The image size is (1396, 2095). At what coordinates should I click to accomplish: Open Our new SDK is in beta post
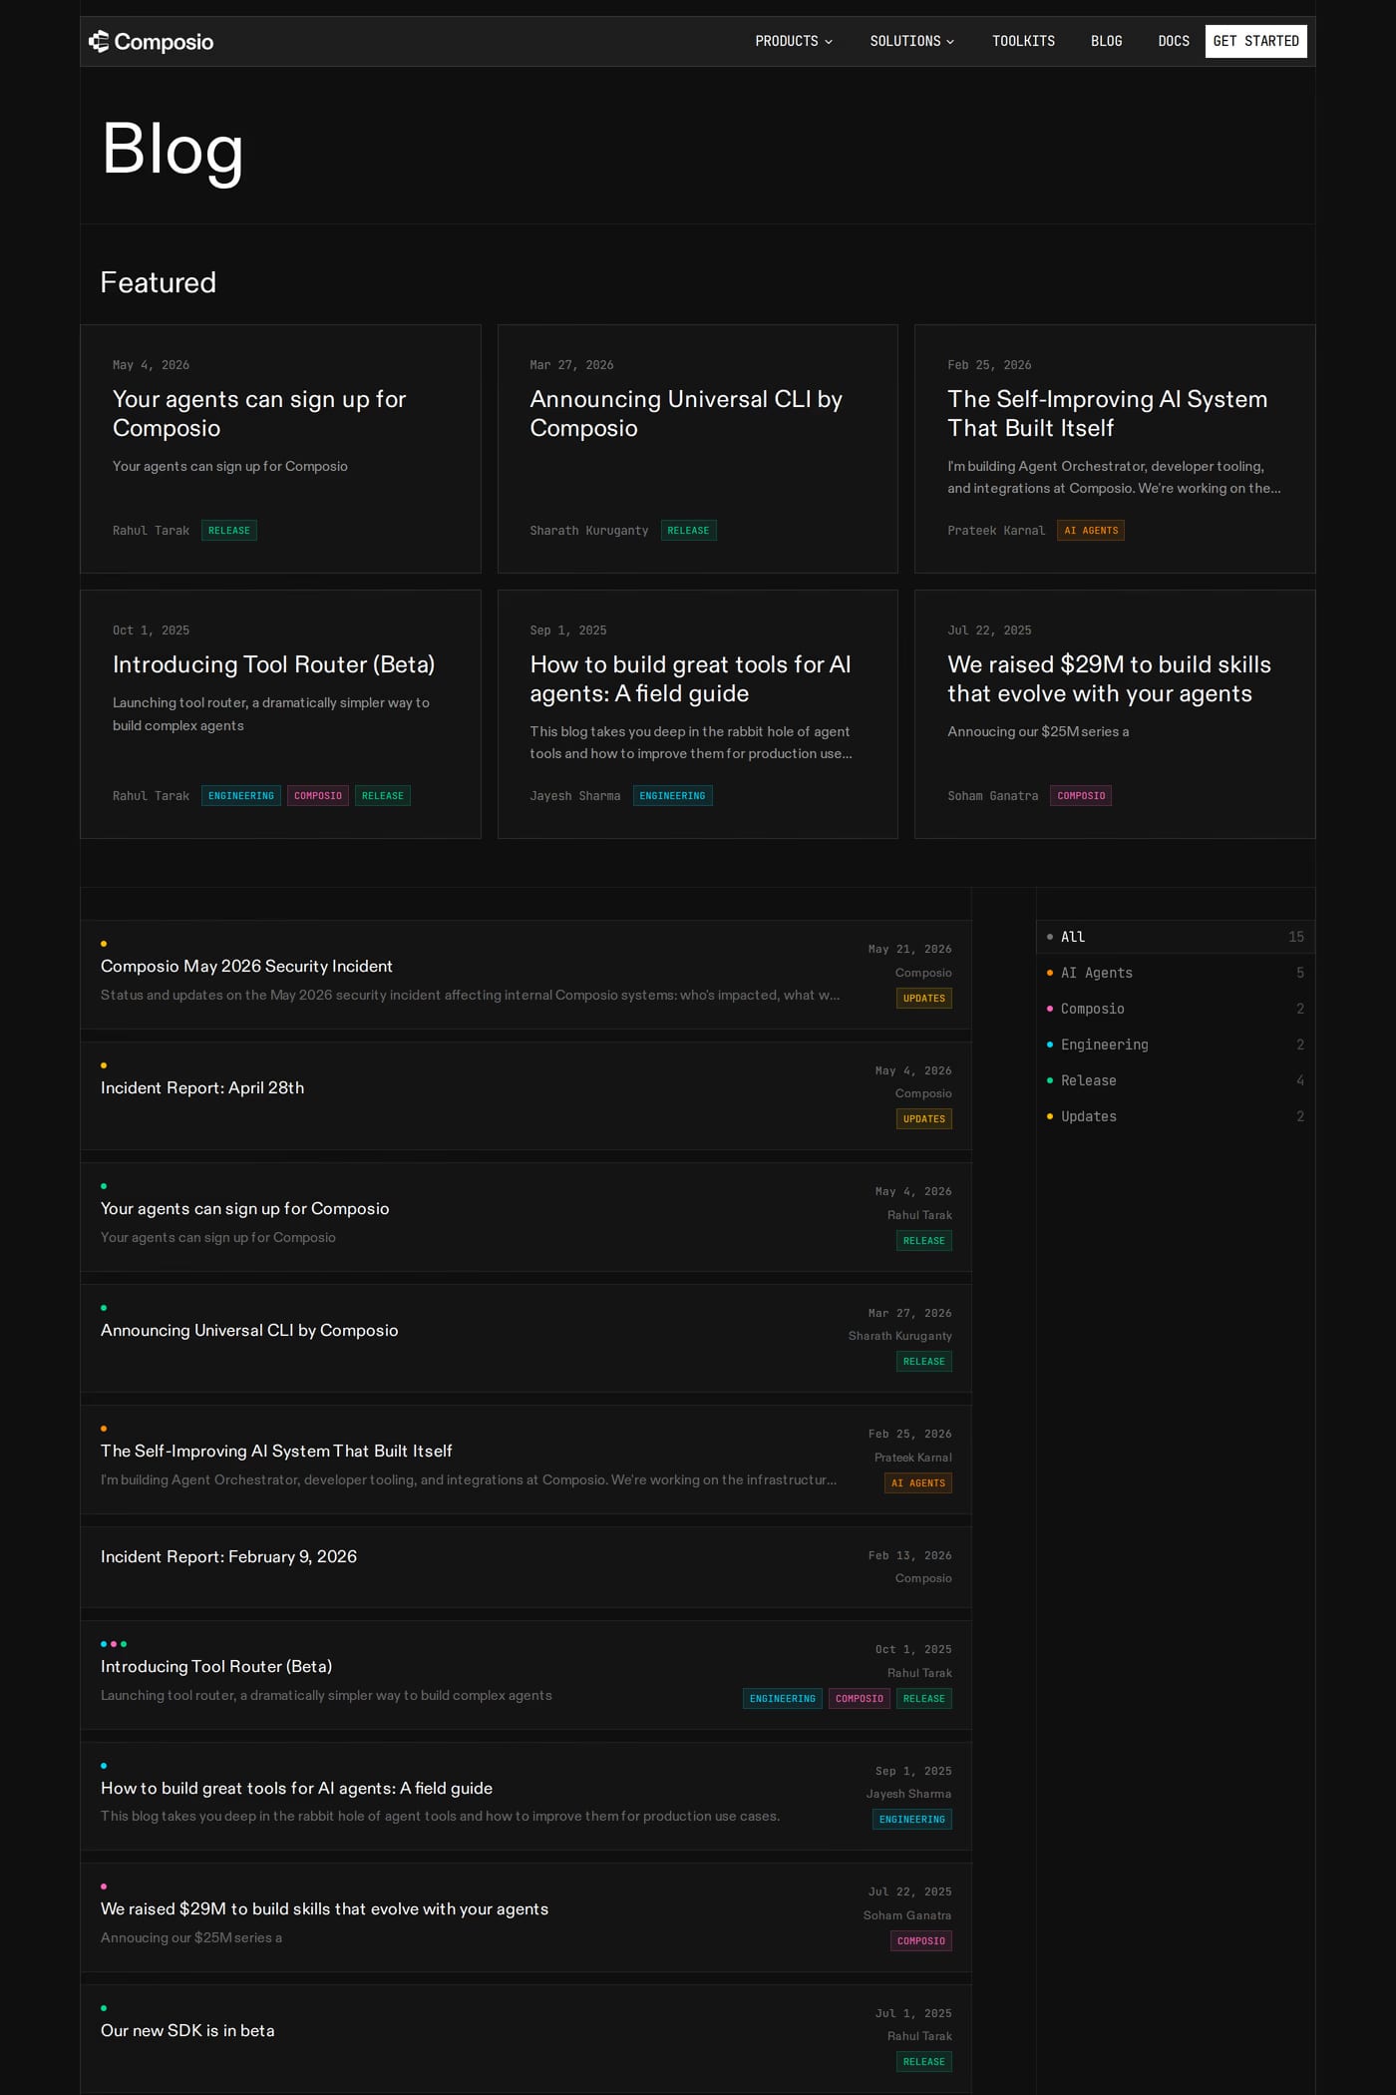[x=525, y=2039]
